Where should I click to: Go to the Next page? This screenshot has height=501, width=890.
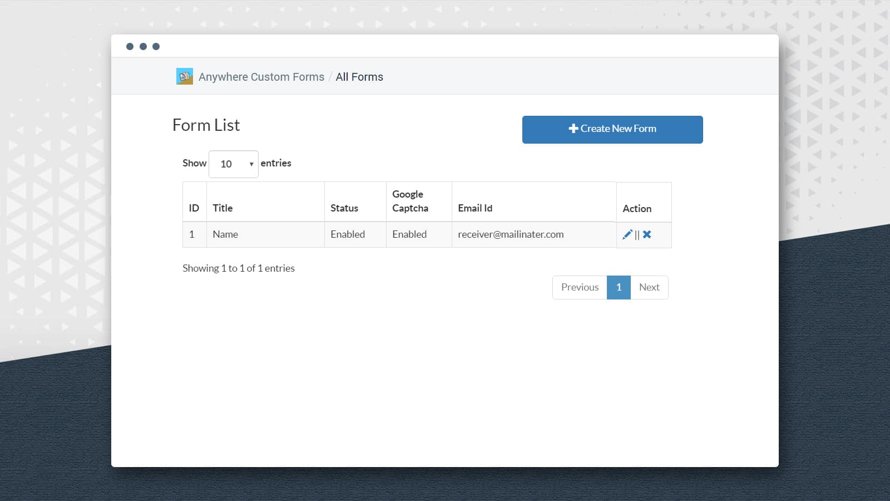[x=649, y=287]
